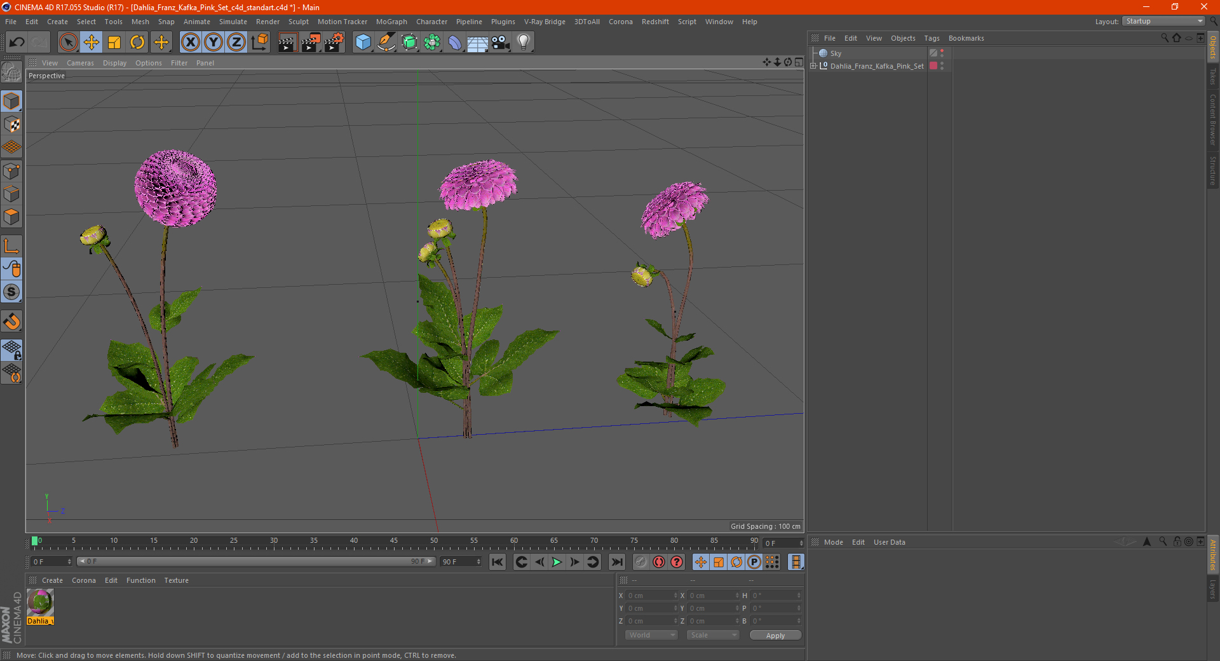Open the Mesh menu
This screenshot has width=1220, height=661.
click(x=140, y=22)
